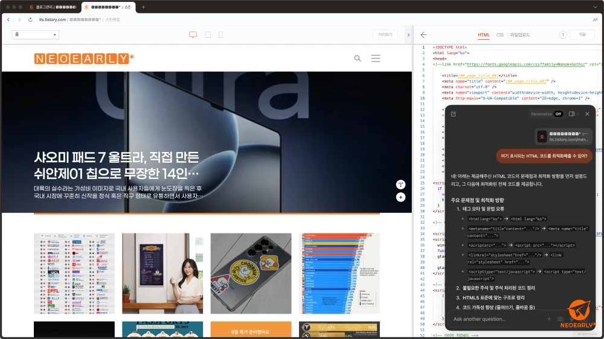Image resolution: width=604 pixels, height=339 pixels.
Task: Click the its.tistory.com page reference chip
Action: pos(564,136)
